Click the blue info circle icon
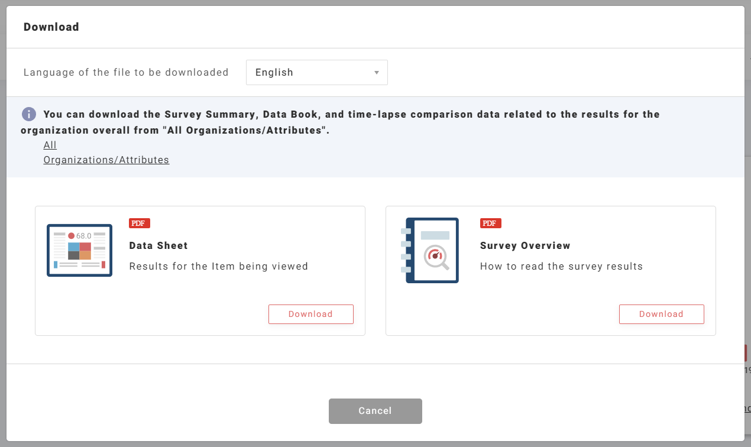The image size is (751, 447). click(29, 114)
